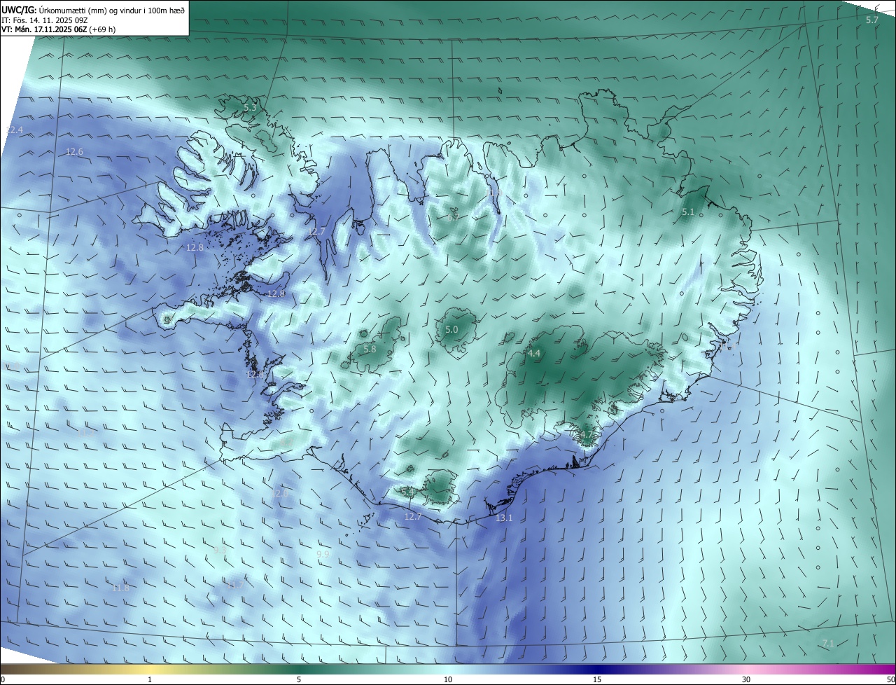The height and width of the screenshot is (685, 896).
Task: Click the yellow section of the color scale
Action: (150, 670)
